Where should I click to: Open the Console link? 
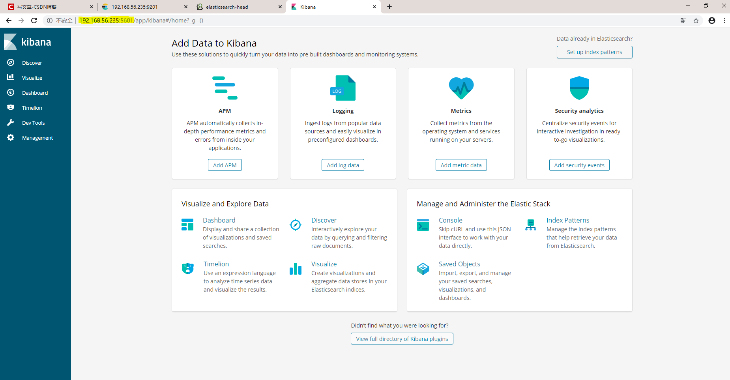pos(451,220)
